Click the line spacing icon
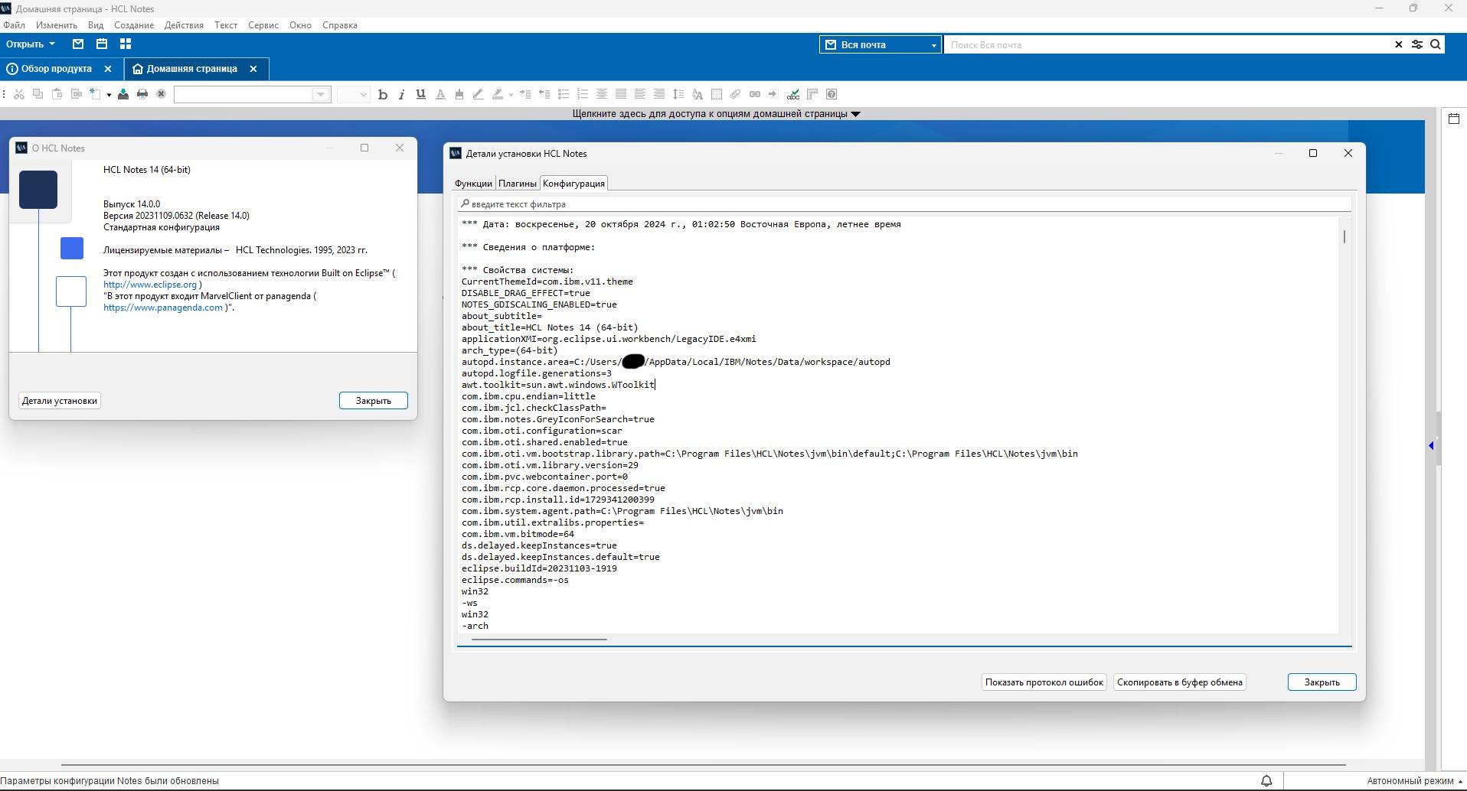The width and height of the screenshot is (1467, 791). click(678, 94)
